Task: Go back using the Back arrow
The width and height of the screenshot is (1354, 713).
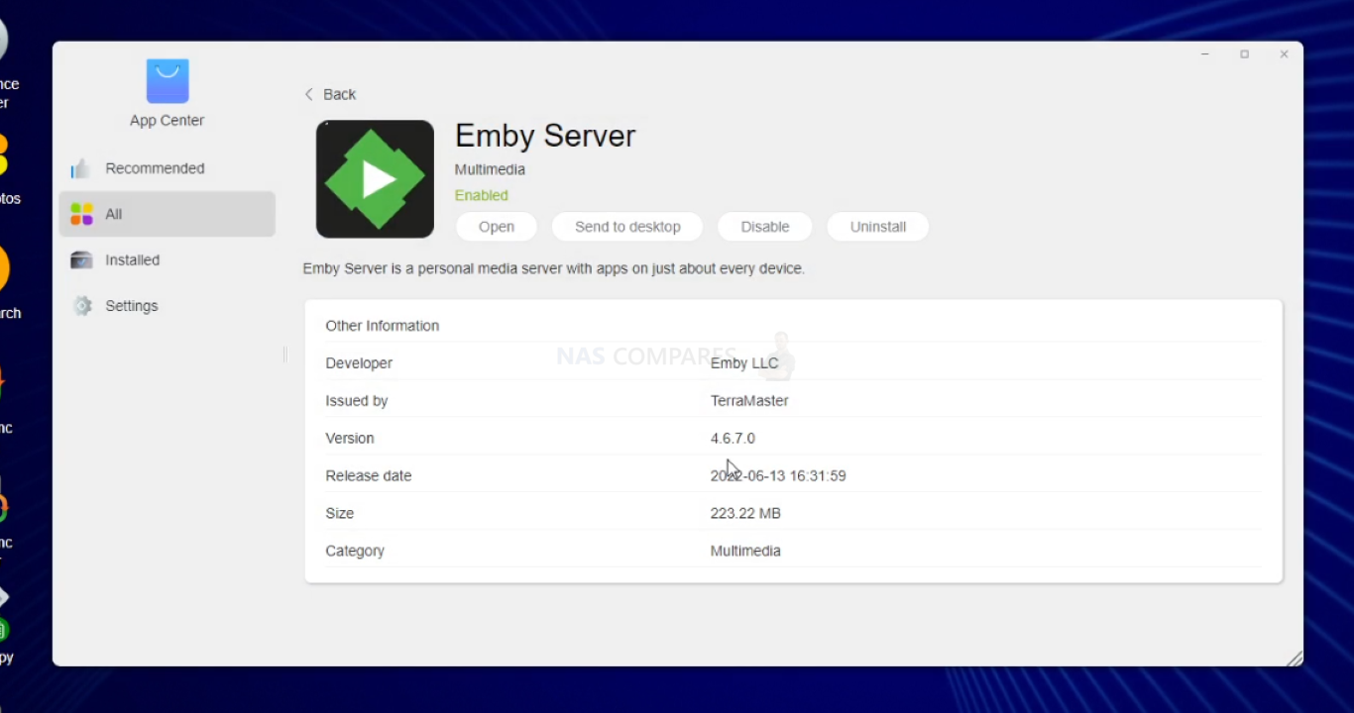Action: point(308,94)
